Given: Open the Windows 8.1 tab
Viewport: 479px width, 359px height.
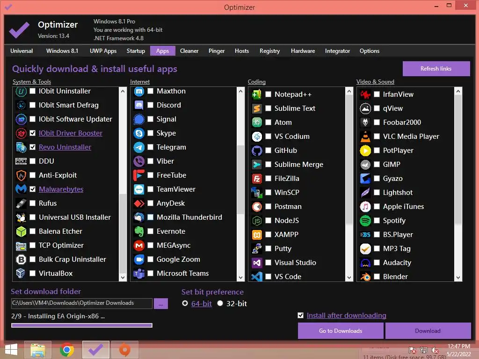Looking at the screenshot, I should coord(62,51).
